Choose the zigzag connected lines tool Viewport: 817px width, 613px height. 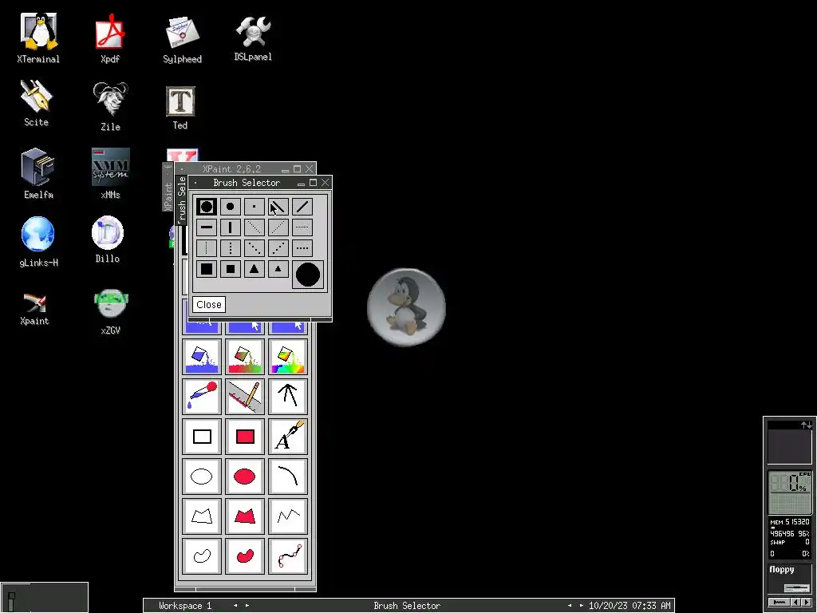tap(288, 516)
